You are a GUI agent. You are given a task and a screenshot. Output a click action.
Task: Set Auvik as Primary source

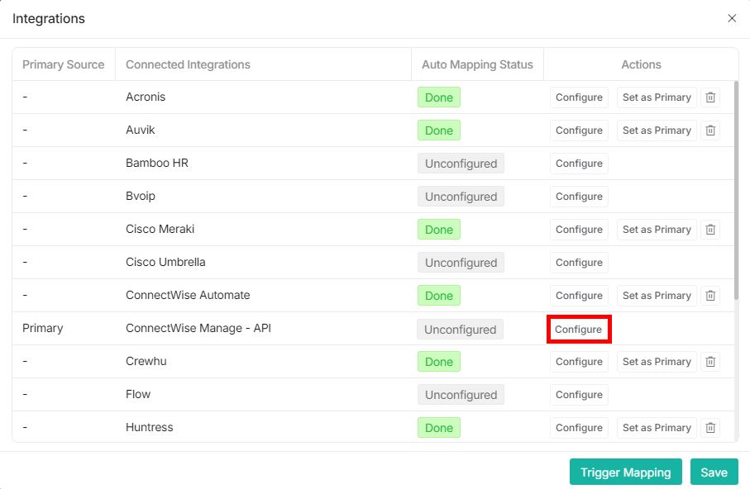pos(656,130)
